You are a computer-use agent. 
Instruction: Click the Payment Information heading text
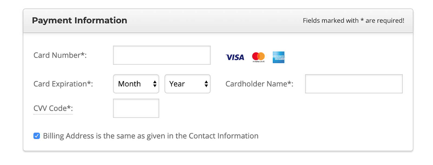click(80, 20)
